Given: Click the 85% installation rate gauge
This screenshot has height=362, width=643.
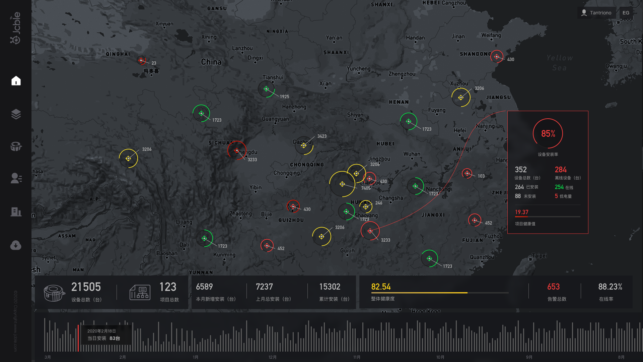Looking at the screenshot, I should [548, 133].
